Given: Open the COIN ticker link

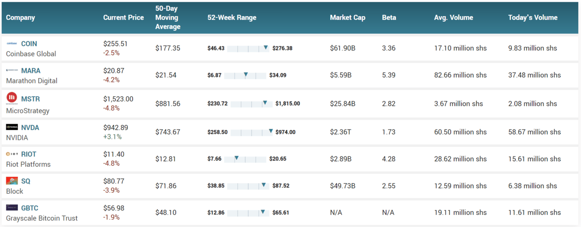Looking at the screenshot, I should (29, 44).
